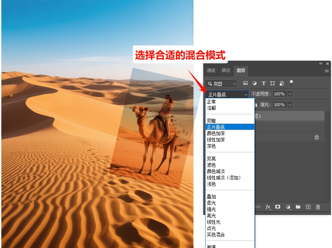Switch to the 通道 Channels tab

(211, 71)
